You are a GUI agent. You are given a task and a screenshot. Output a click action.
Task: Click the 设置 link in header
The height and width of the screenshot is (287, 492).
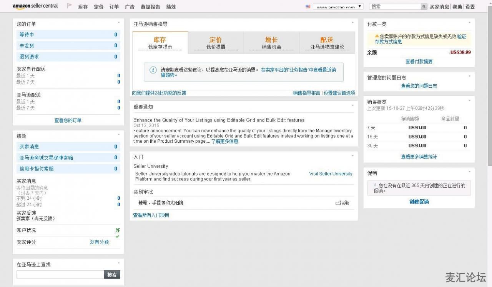[x=470, y=7]
